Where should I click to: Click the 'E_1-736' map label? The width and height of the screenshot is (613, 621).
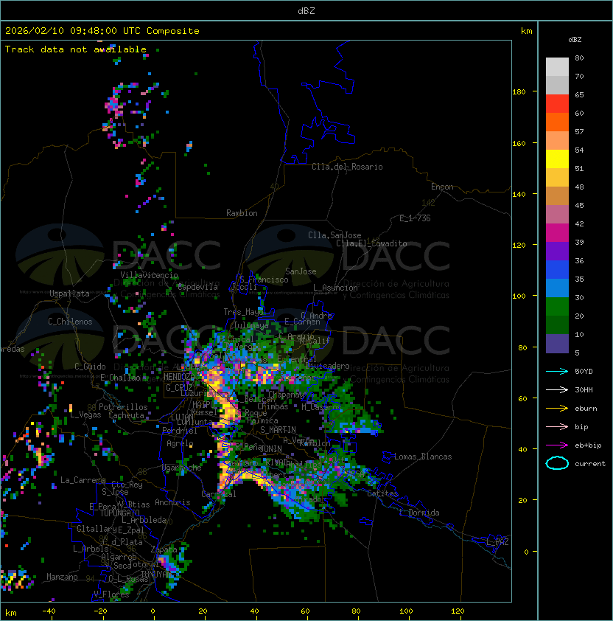click(x=415, y=218)
